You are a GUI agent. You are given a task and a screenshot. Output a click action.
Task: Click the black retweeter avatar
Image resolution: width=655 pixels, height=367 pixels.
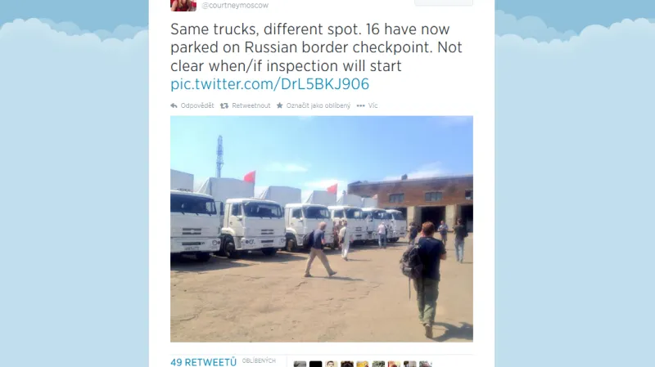click(316, 364)
